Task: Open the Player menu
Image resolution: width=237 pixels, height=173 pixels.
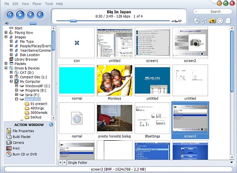Action: click(x=37, y=4)
